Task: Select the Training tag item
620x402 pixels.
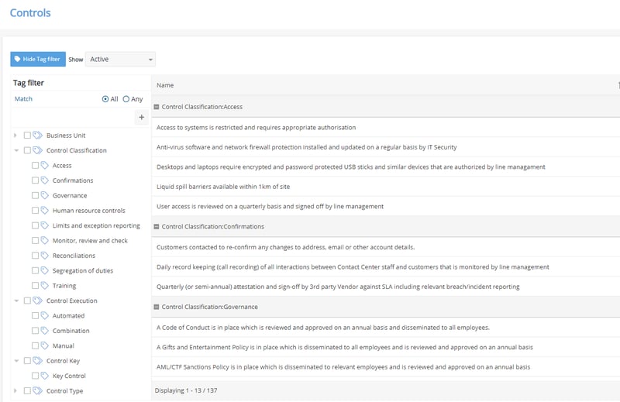Action: click(x=64, y=286)
